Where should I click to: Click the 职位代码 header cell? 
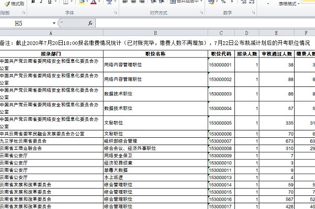coord(221,54)
